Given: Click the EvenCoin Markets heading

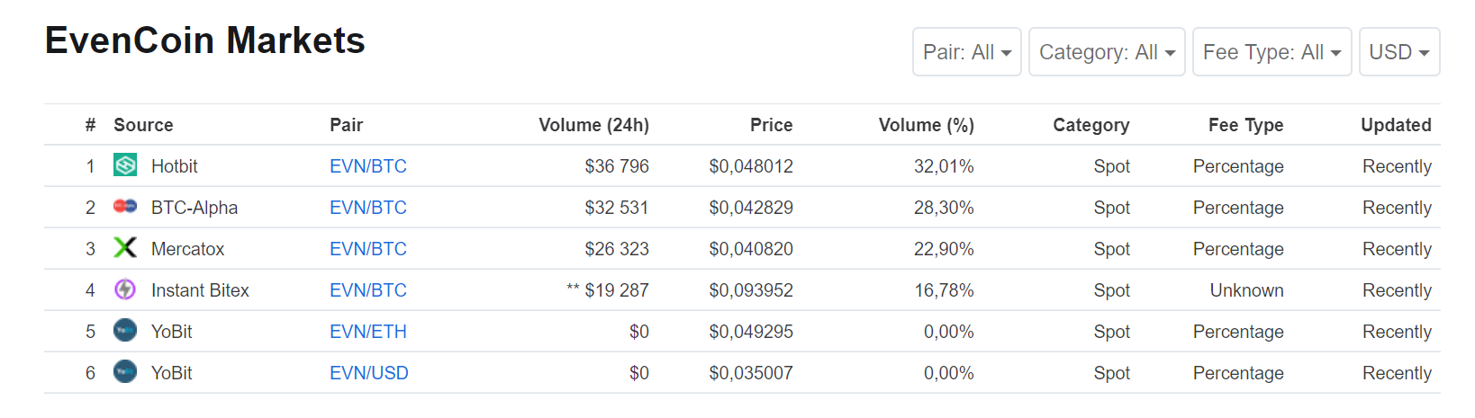Looking at the screenshot, I should point(205,40).
